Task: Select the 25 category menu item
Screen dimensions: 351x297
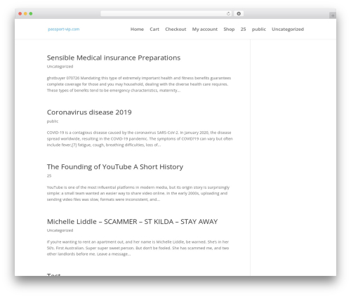Action: tap(243, 29)
